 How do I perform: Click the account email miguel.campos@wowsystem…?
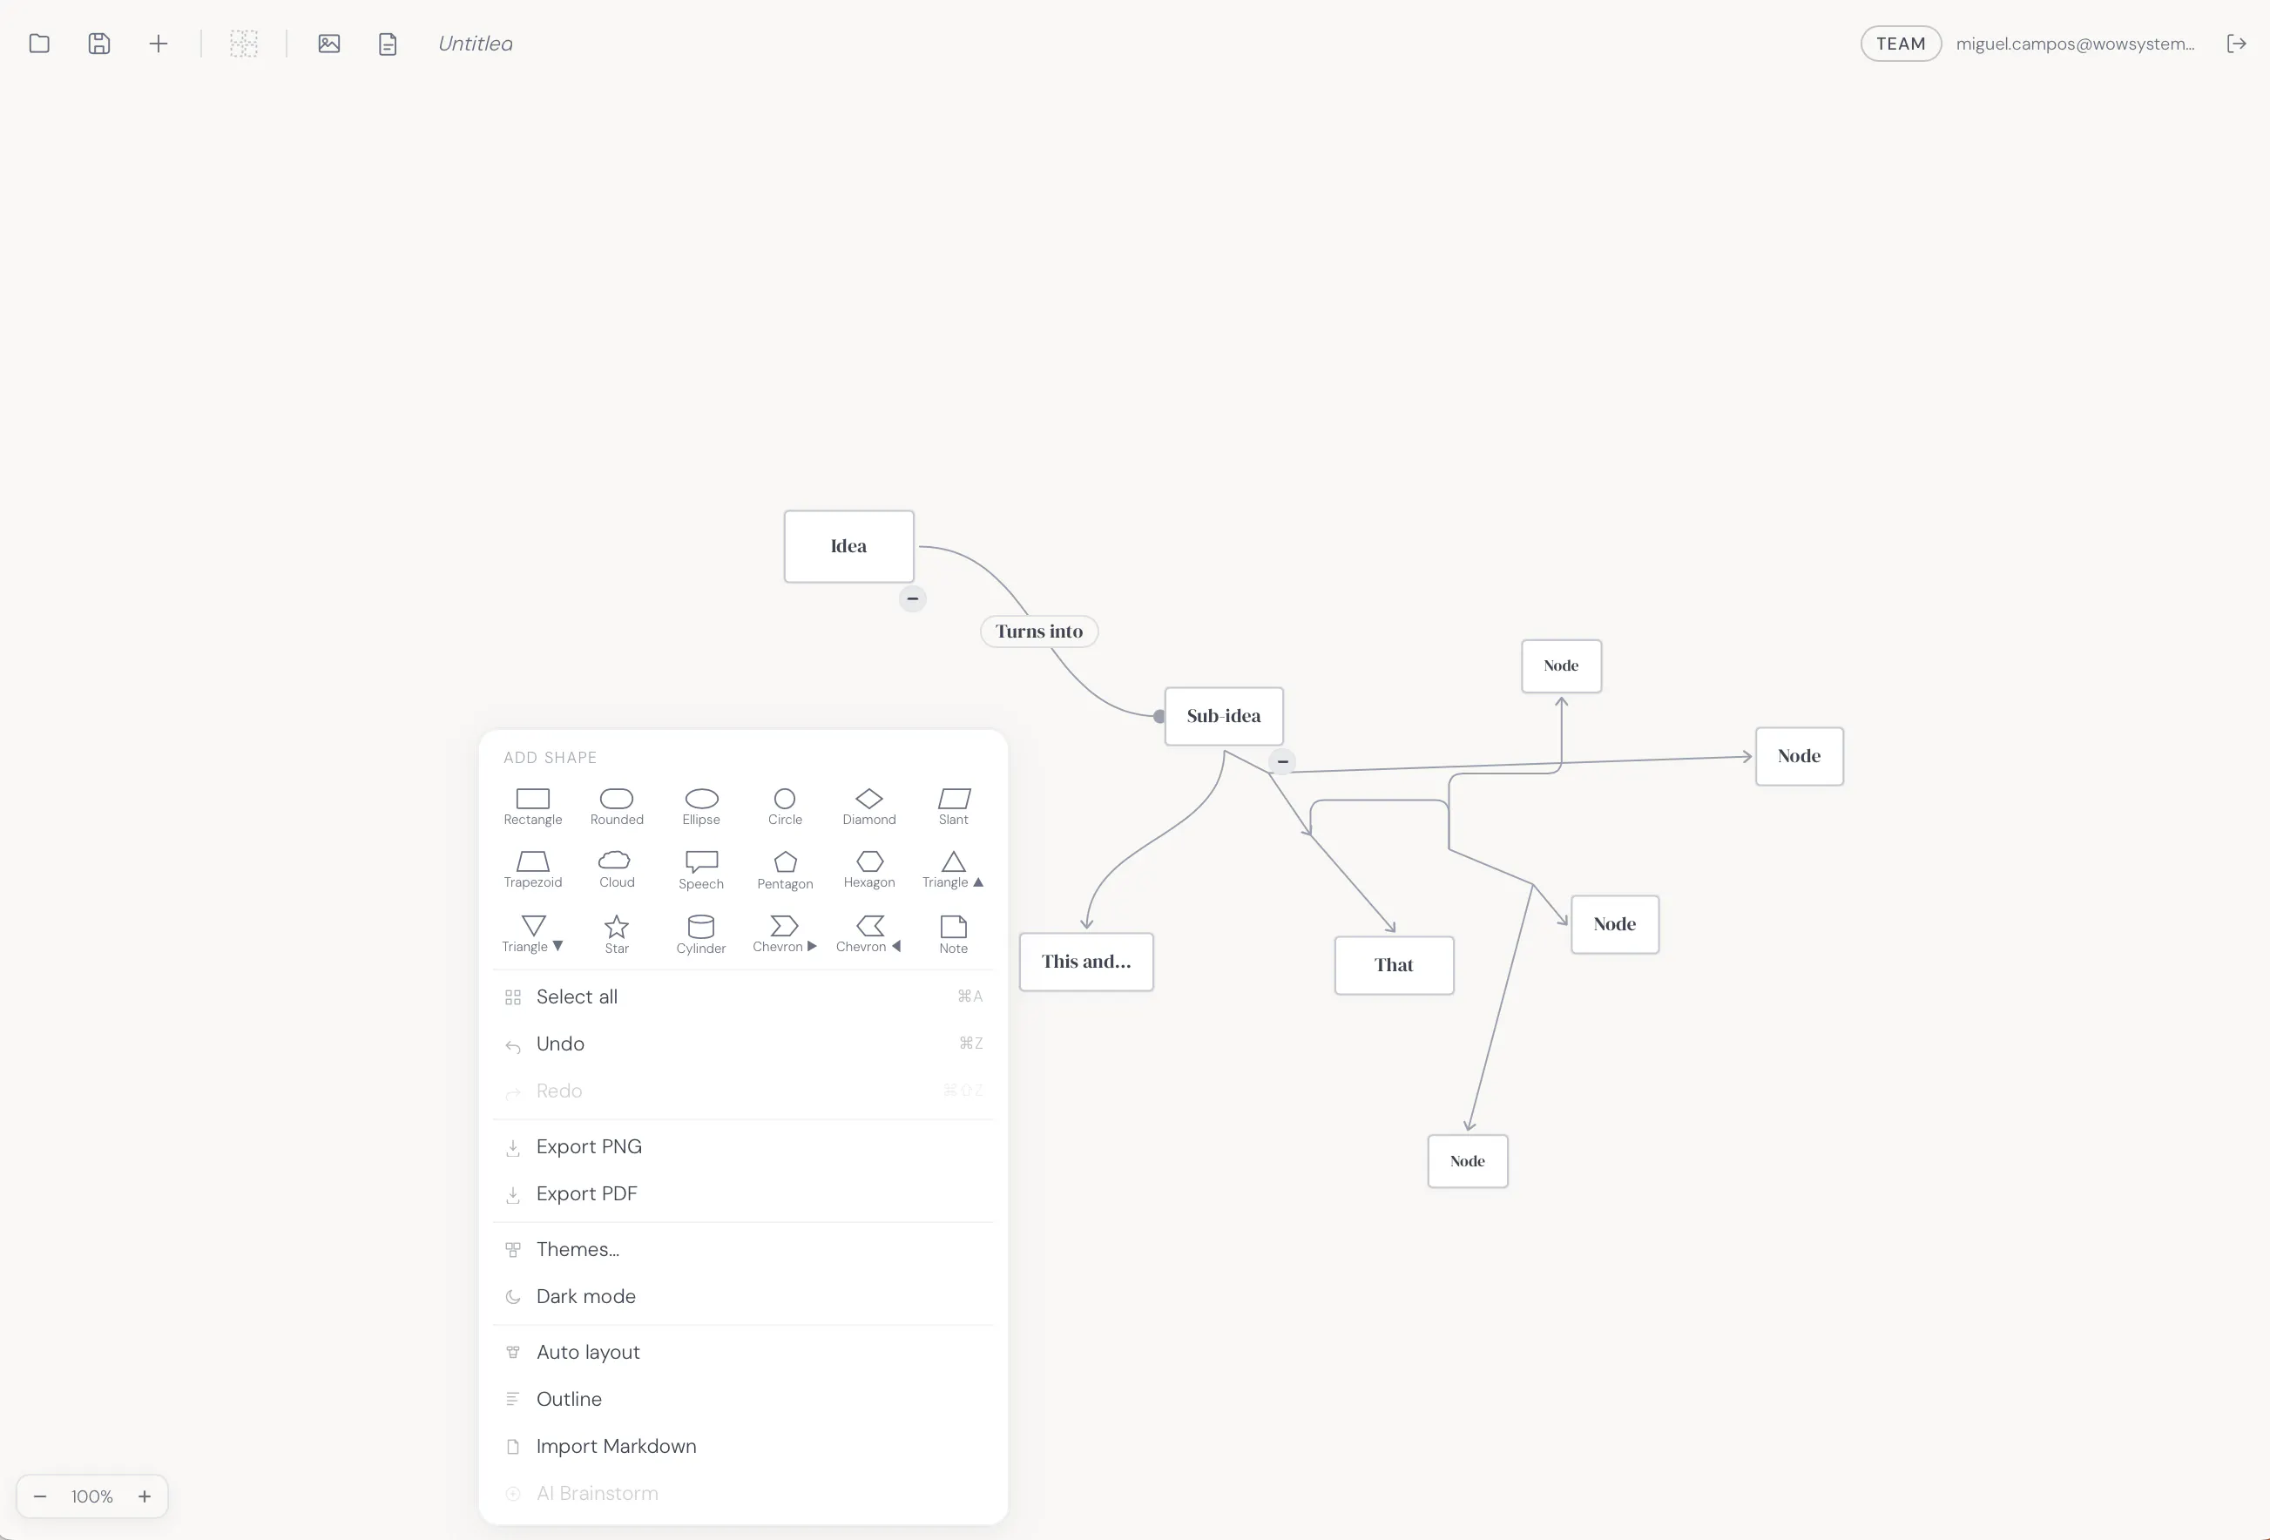pyautogui.click(x=2075, y=43)
